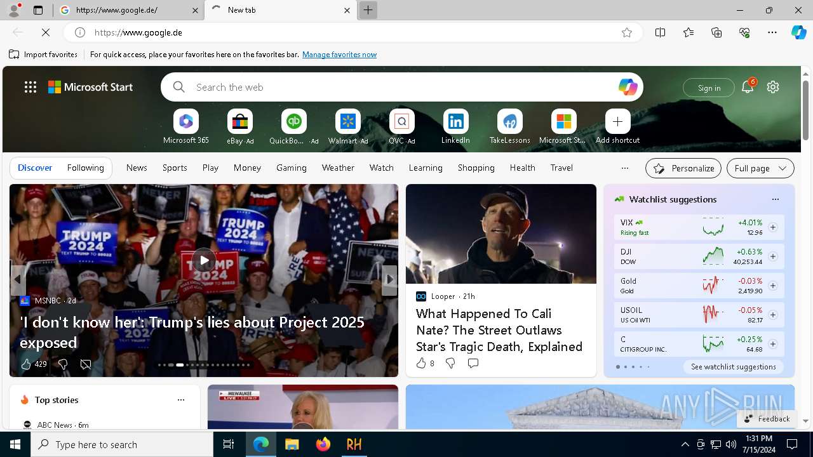Go to next carousel story arrow
This screenshot has height=457, width=813.
(389, 280)
